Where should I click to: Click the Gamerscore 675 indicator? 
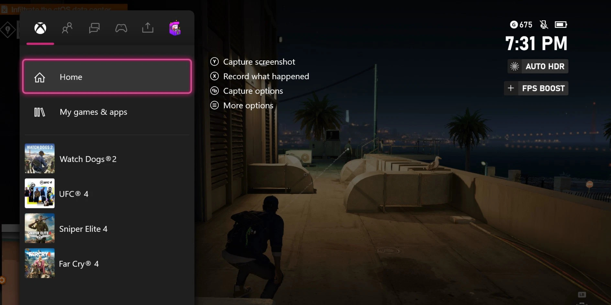(521, 25)
